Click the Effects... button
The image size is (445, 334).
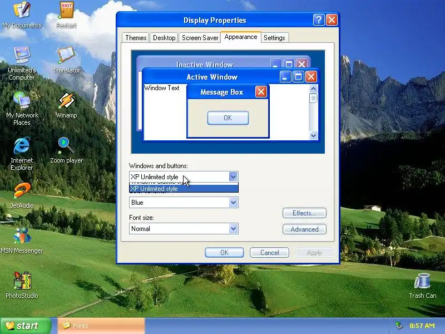(304, 213)
